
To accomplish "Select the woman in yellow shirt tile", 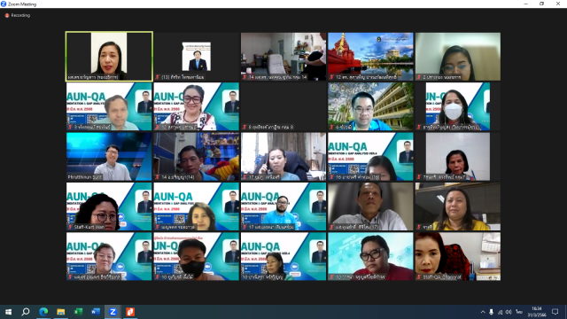I will point(458,206).
